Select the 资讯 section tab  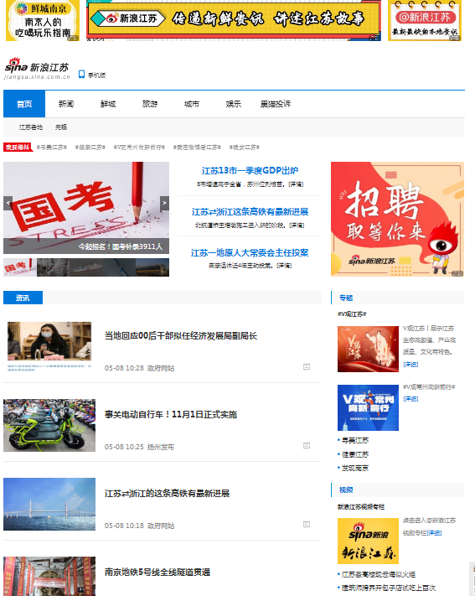pyautogui.click(x=23, y=298)
